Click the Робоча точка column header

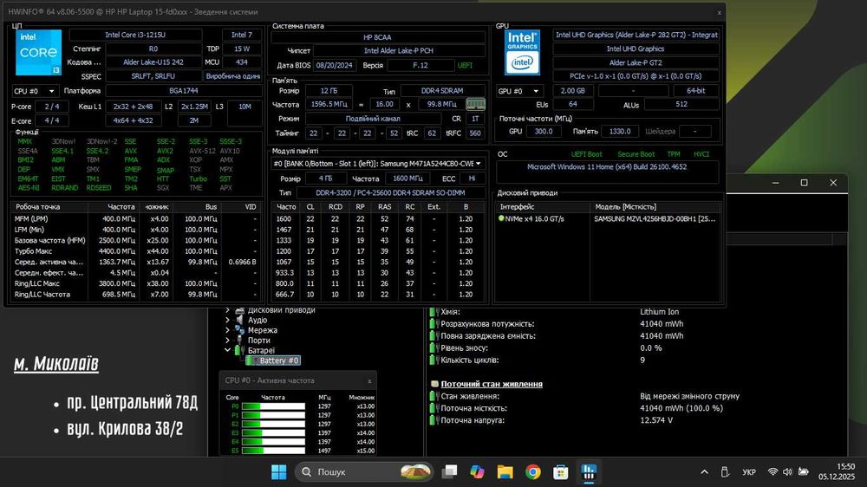(x=49, y=207)
